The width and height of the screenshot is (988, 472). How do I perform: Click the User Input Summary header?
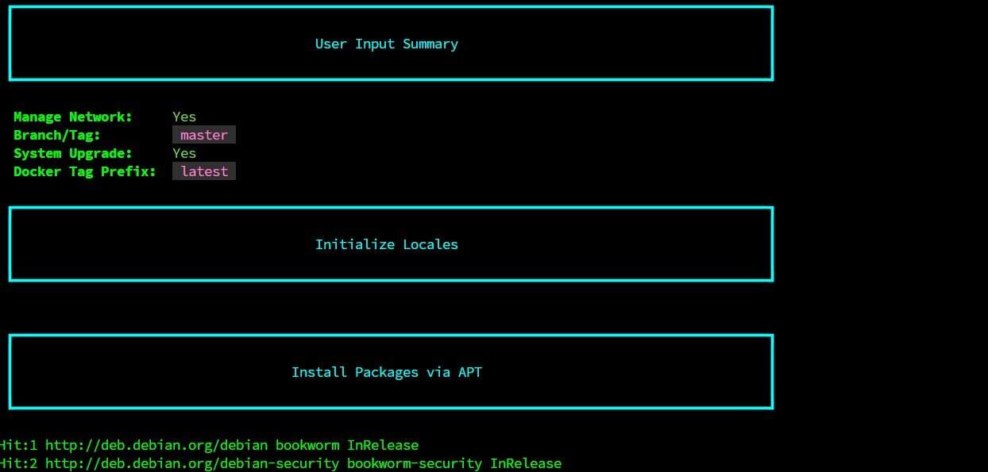[386, 44]
